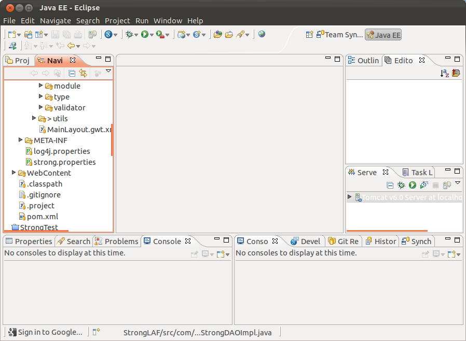The image size is (466, 341).
Task: Switch to the Problems tab
Action: click(116, 241)
